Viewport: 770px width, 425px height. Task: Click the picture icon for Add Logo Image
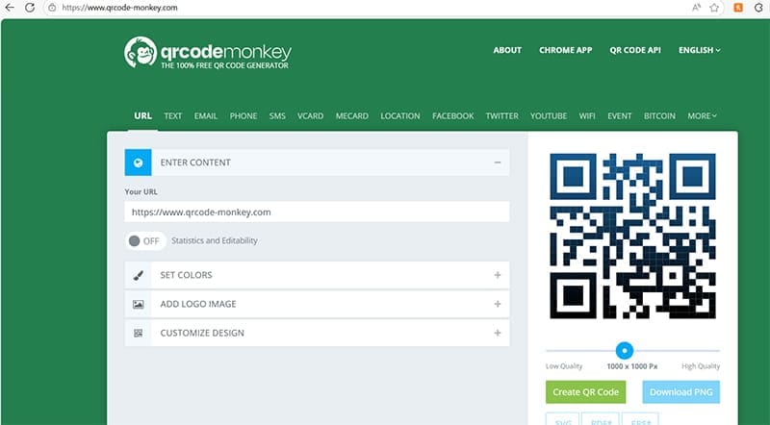[138, 304]
